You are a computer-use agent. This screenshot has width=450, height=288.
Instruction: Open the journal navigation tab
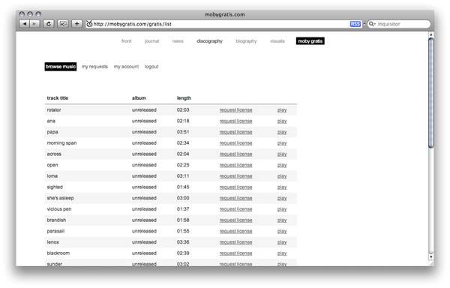(151, 41)
